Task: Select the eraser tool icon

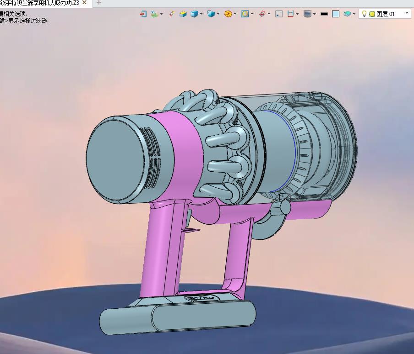Action: click(172, 14)
